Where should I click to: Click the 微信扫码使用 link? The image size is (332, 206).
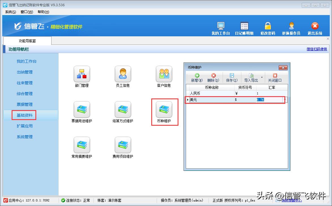pyautogui.click(x=316, y=49)
